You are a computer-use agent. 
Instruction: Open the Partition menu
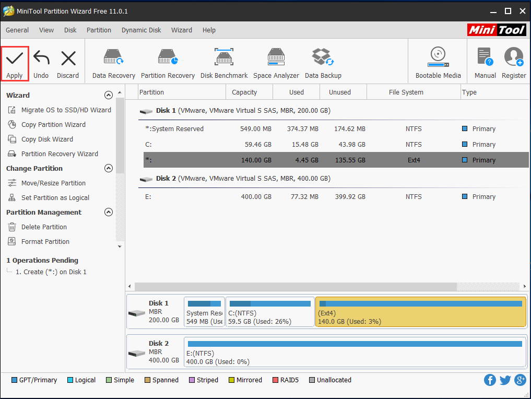click(x=99, y=30)
